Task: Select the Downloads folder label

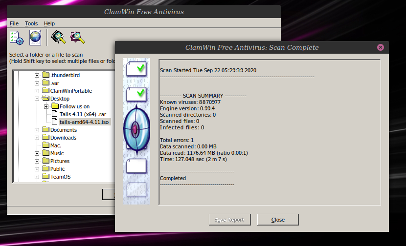Action: [x=63, y=138]
